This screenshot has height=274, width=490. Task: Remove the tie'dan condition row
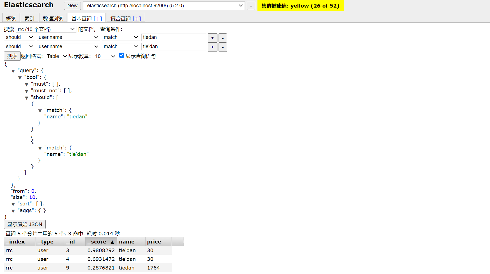tap(223, 47)
